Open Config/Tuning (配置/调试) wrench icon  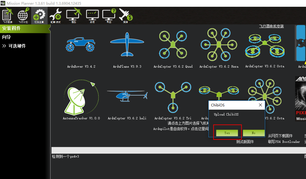pyautogui.click(x=56, y=15)
